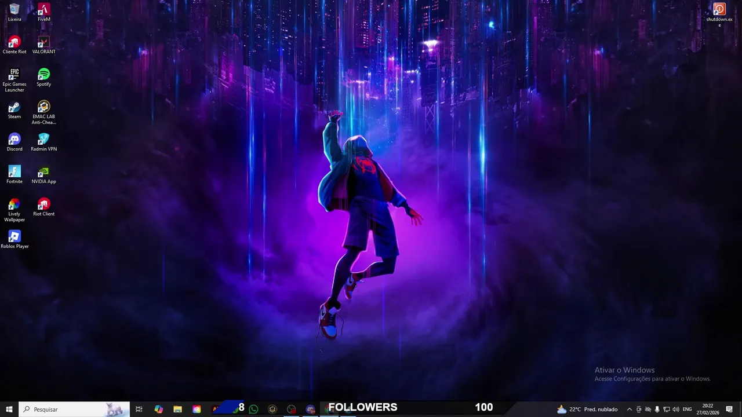The image size is (742, 417).
Task: Select the Lively Wallpaper desktop icon
Action: pos(14,210)
